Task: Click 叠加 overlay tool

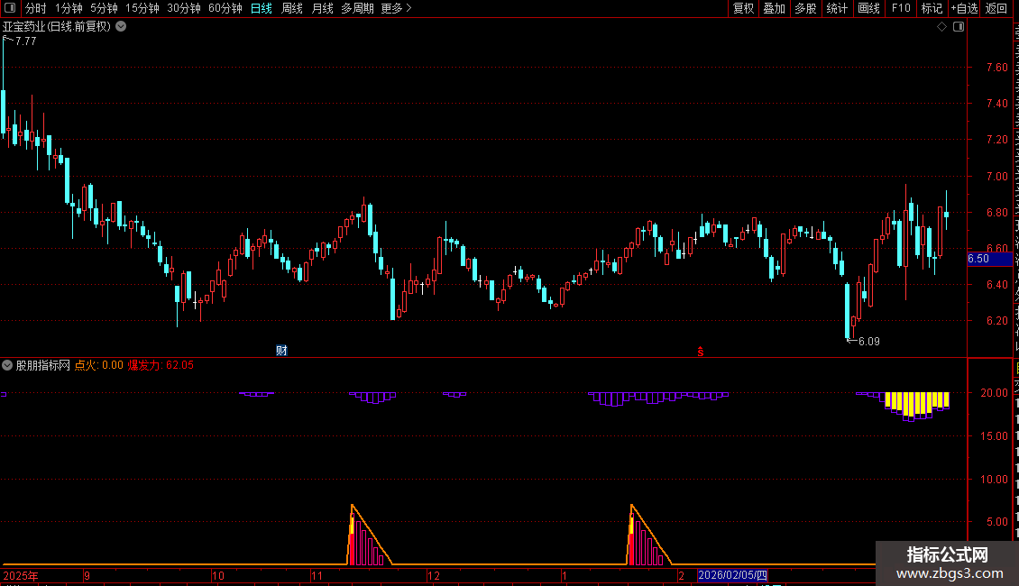Action: (x=774, y=8)
